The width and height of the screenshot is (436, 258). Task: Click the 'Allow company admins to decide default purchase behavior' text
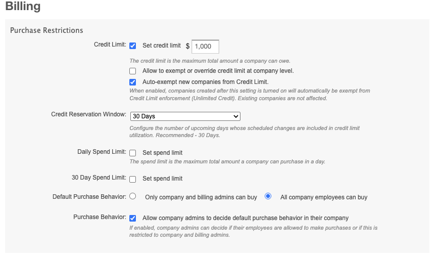click(x=246, y=218)
